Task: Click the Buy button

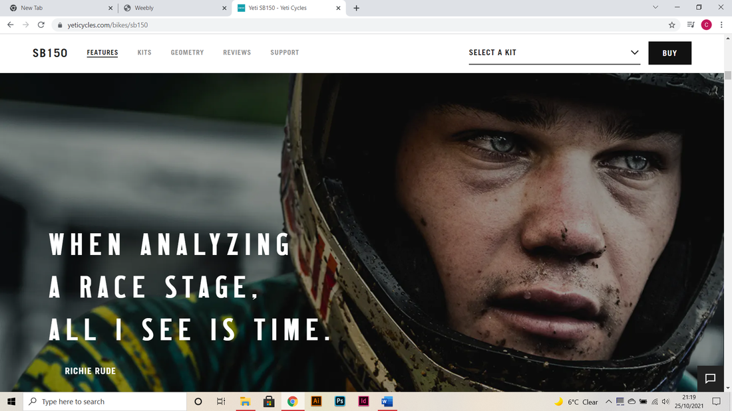Action: (669, 53)
